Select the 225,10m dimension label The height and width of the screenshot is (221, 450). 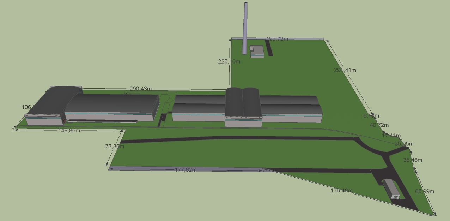click(x=229, y=61)
